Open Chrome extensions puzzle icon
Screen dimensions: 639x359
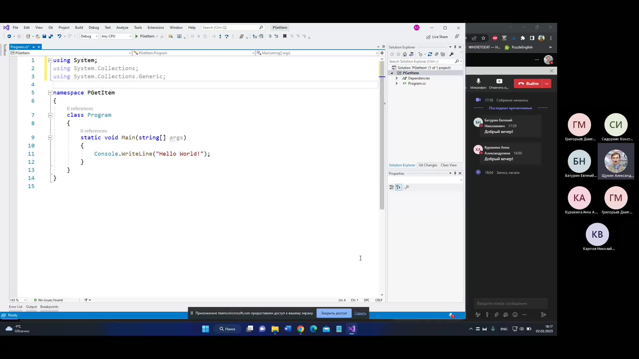click(x=523, y=38)
